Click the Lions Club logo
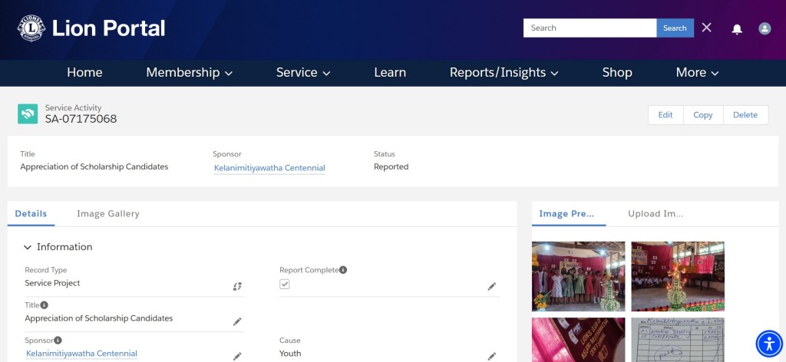This screenshot has width=786, height=362. (x=31, y=28)
